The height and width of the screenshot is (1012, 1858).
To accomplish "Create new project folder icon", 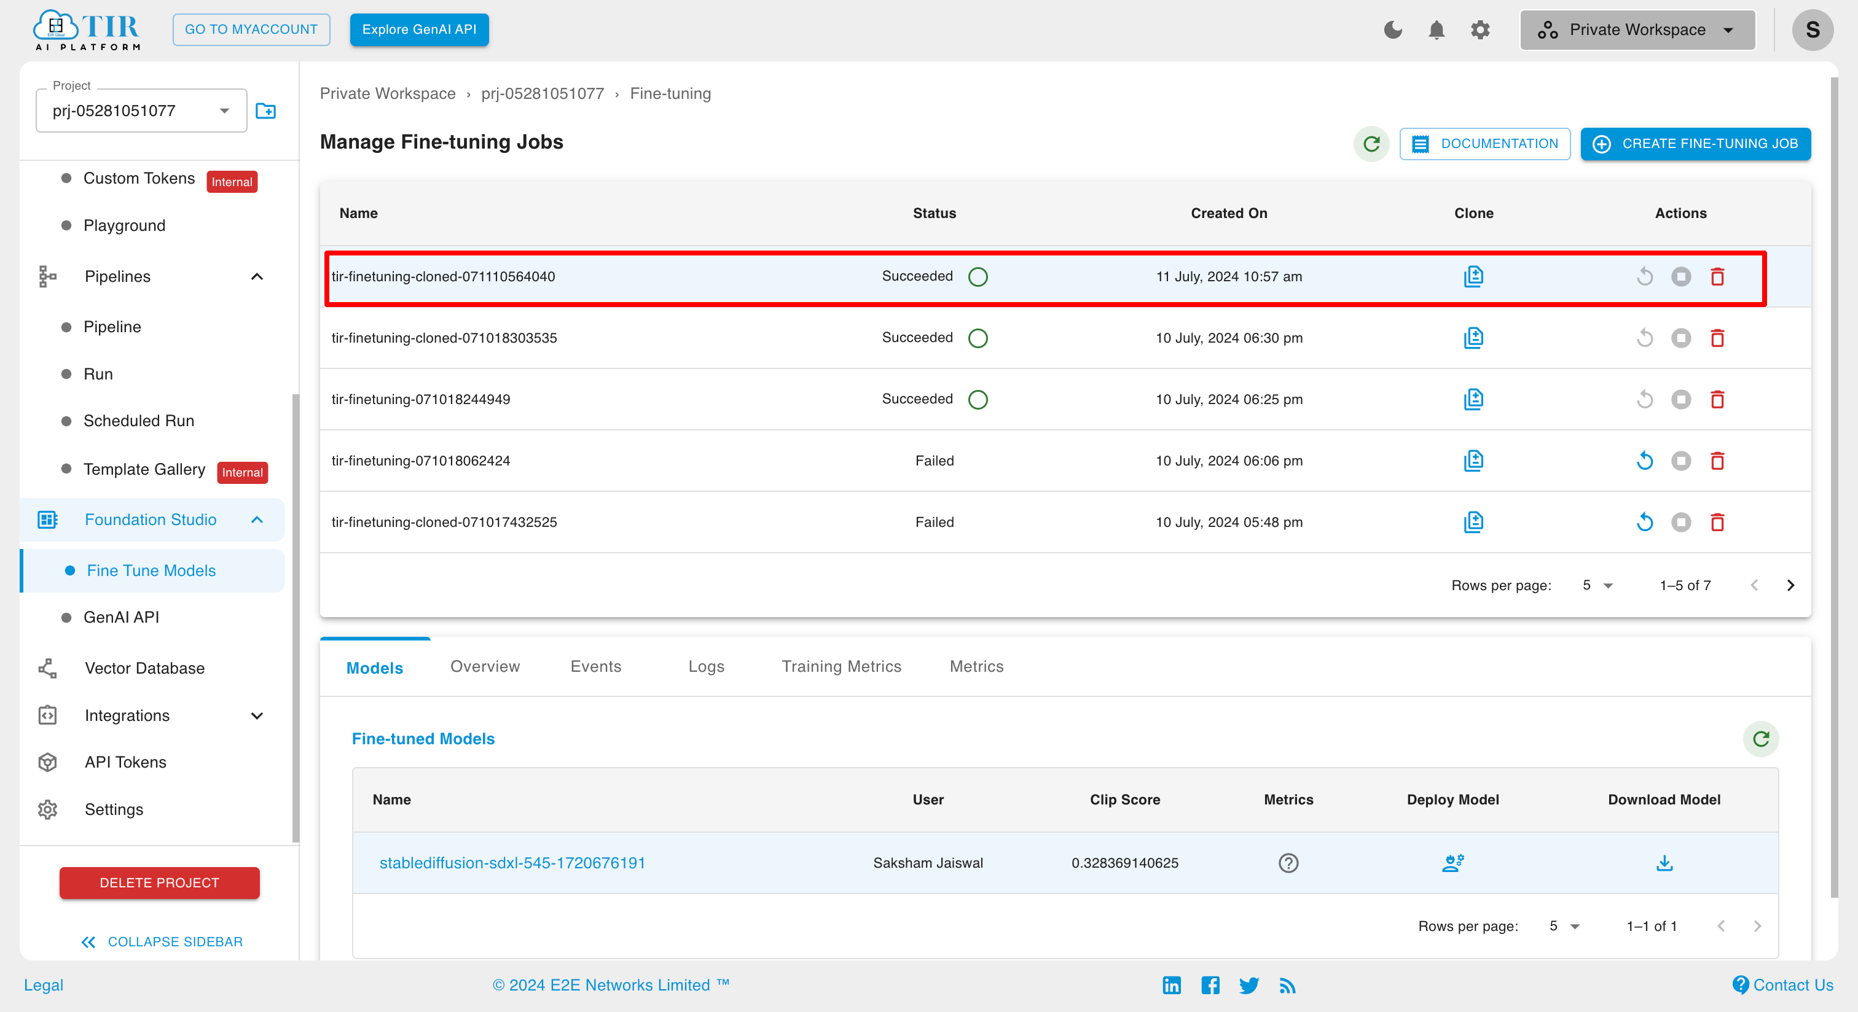I will click(x=265, y=111).
